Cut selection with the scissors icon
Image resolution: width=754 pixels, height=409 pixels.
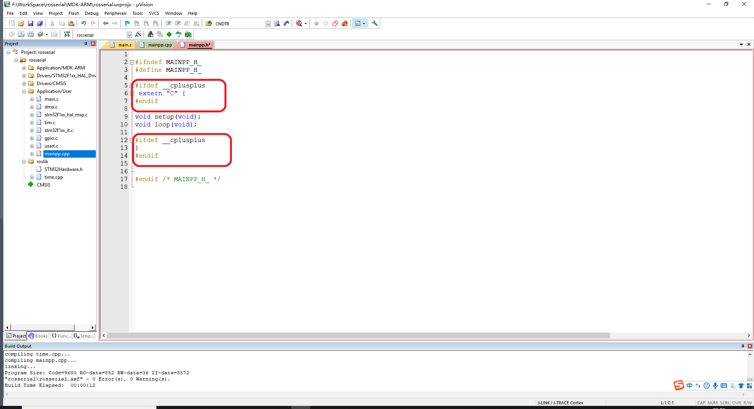coord(52,23)
